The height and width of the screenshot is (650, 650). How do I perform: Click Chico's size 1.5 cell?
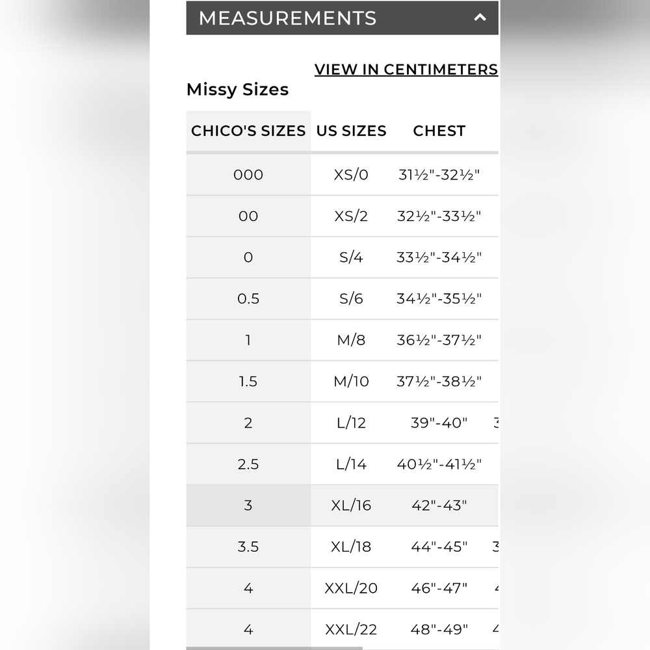(x=248, y=382)
